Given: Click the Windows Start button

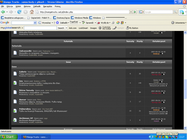Looking at the screenshot, I should tap(9, 137).
